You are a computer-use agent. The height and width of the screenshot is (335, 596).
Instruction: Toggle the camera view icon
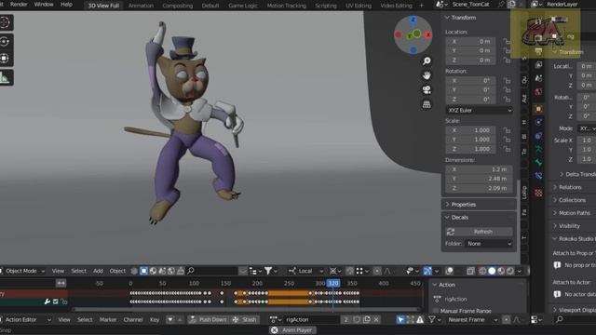[x=427, y=89]
